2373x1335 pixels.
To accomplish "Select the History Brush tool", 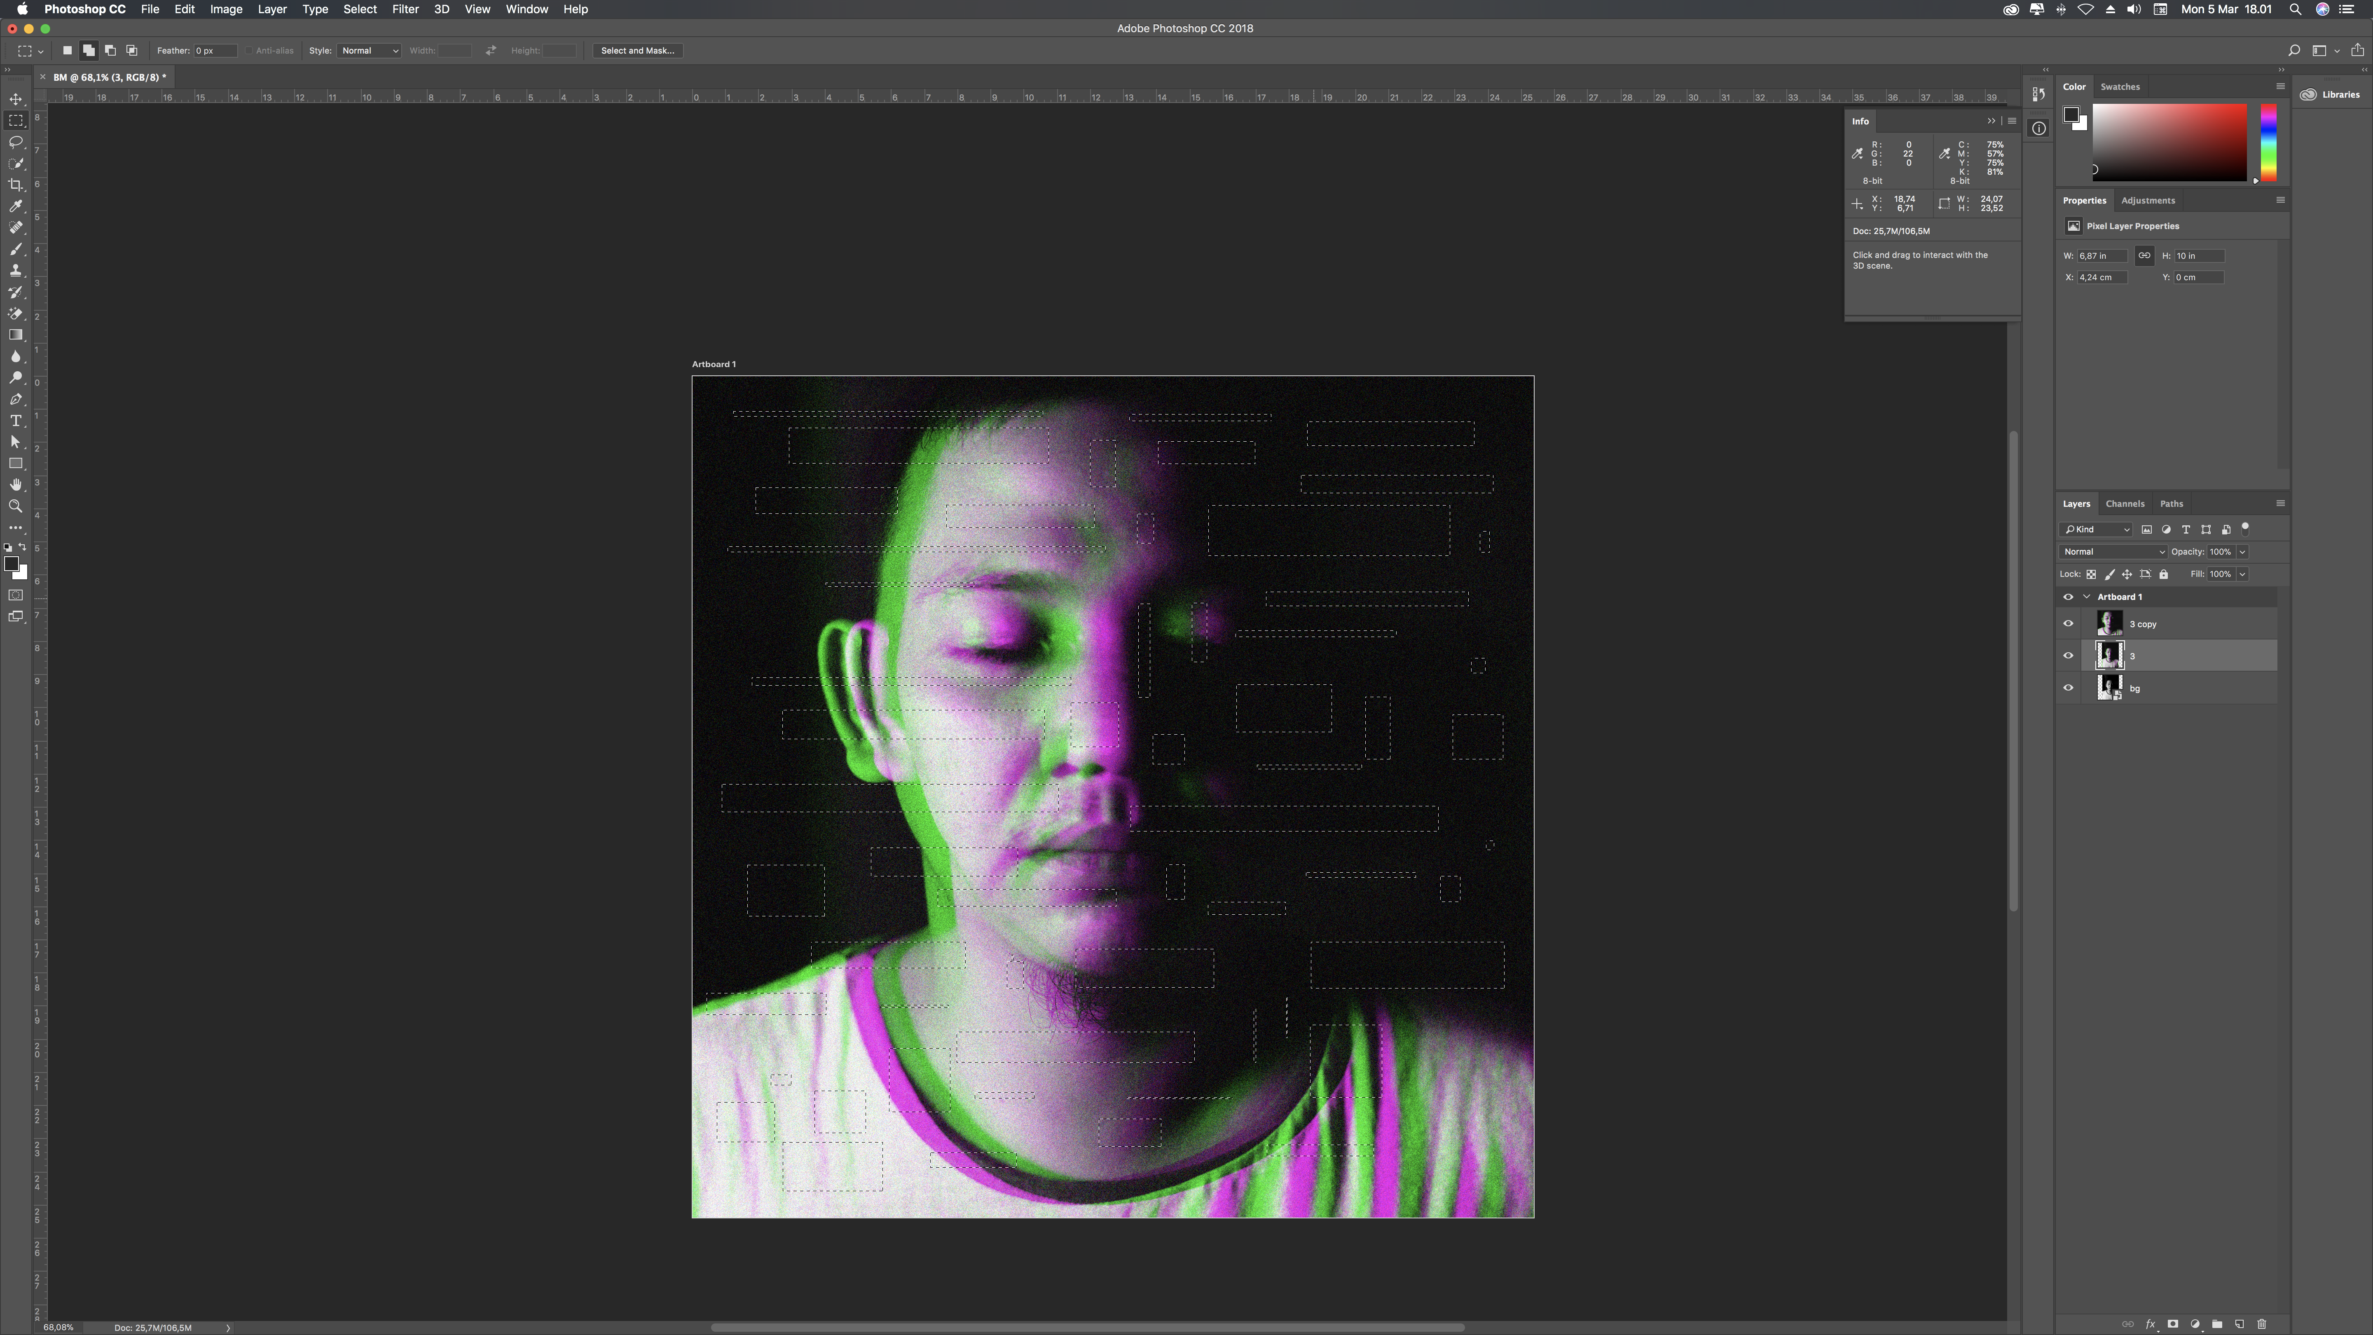I will [16, 292].
